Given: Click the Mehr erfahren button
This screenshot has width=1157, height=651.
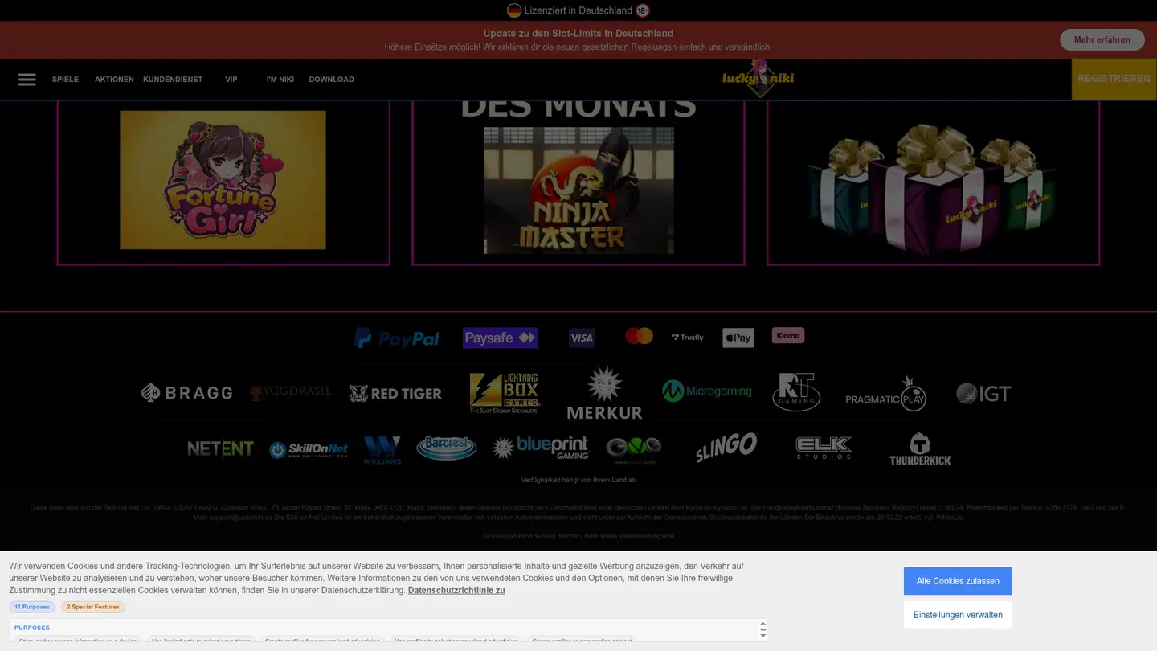Looking at the screenshot, I should pyautogui.click(x=1102, y=39).
